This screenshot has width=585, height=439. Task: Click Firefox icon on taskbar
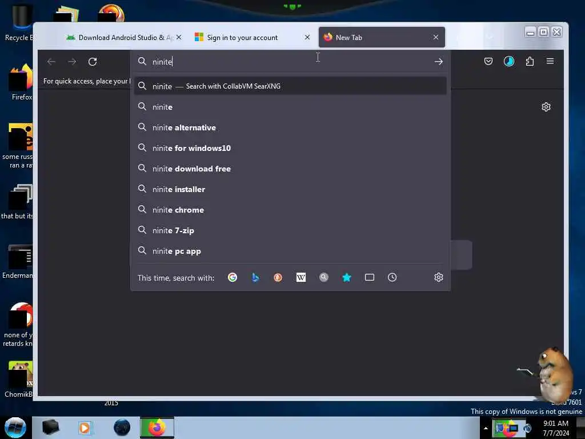tap(157, 428)
